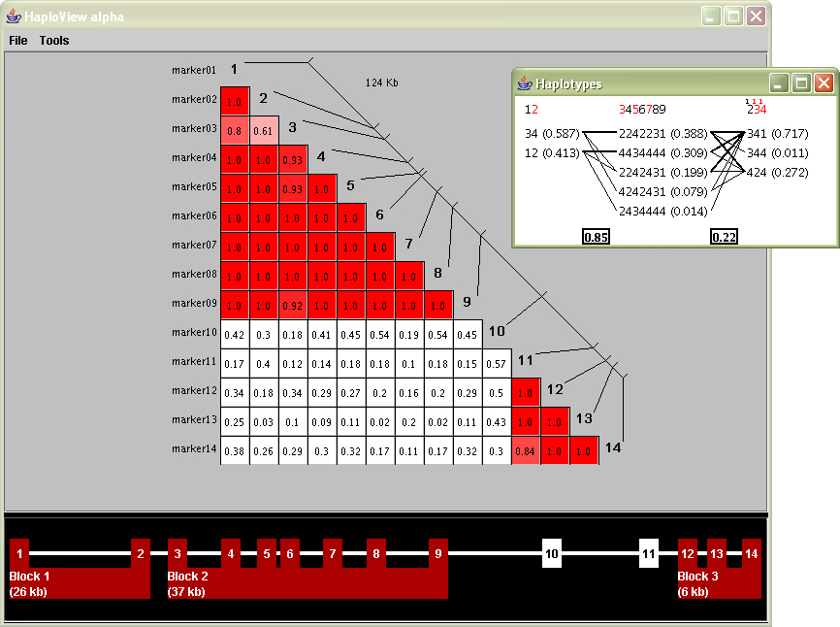
Task: Click the 0.22 box in Haplotypes window
Action: pyautogui.click(x=724, y=237)
